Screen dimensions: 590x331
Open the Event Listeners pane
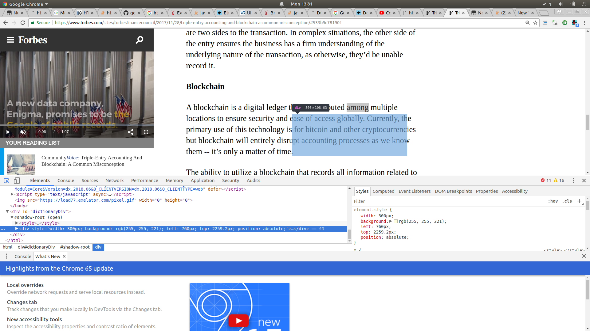pos(415,191)
